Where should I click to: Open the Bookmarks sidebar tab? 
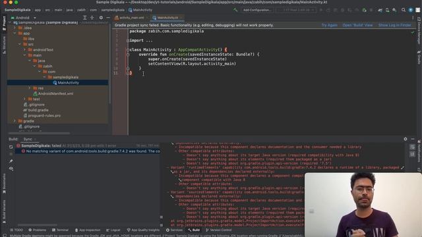4,184
